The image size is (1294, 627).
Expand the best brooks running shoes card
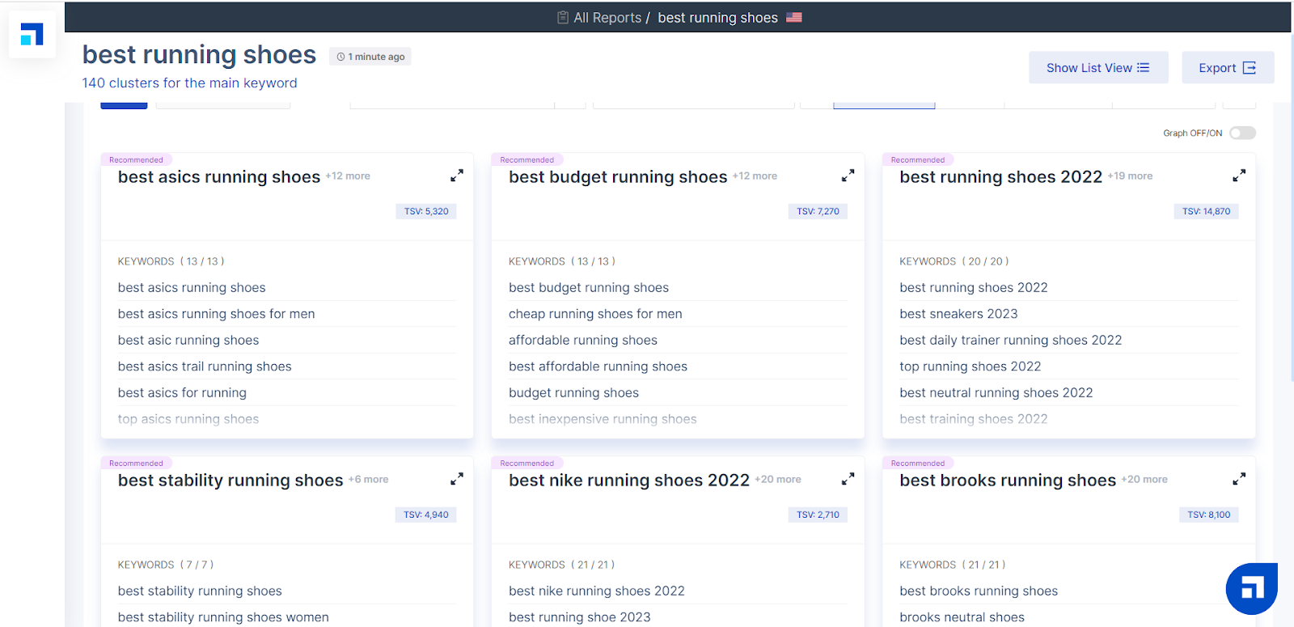(1238, 479)
